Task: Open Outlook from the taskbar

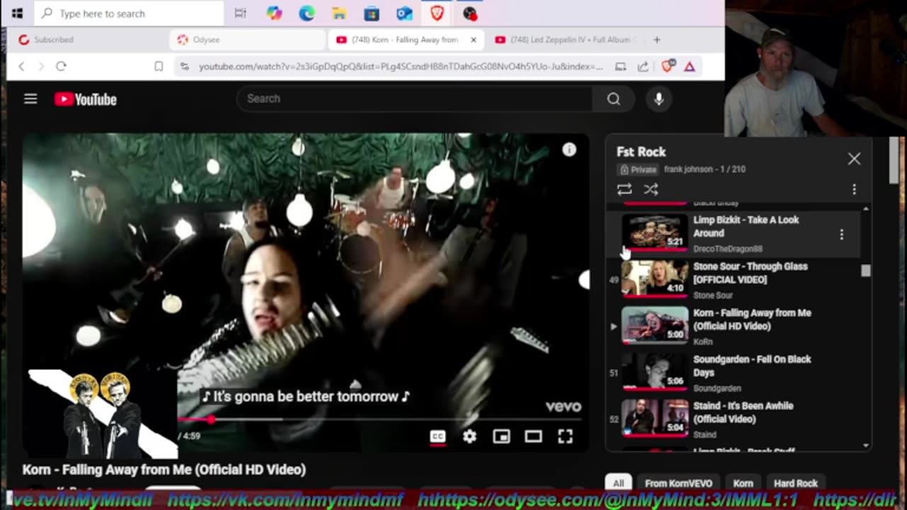Action: tap(404, 13)
